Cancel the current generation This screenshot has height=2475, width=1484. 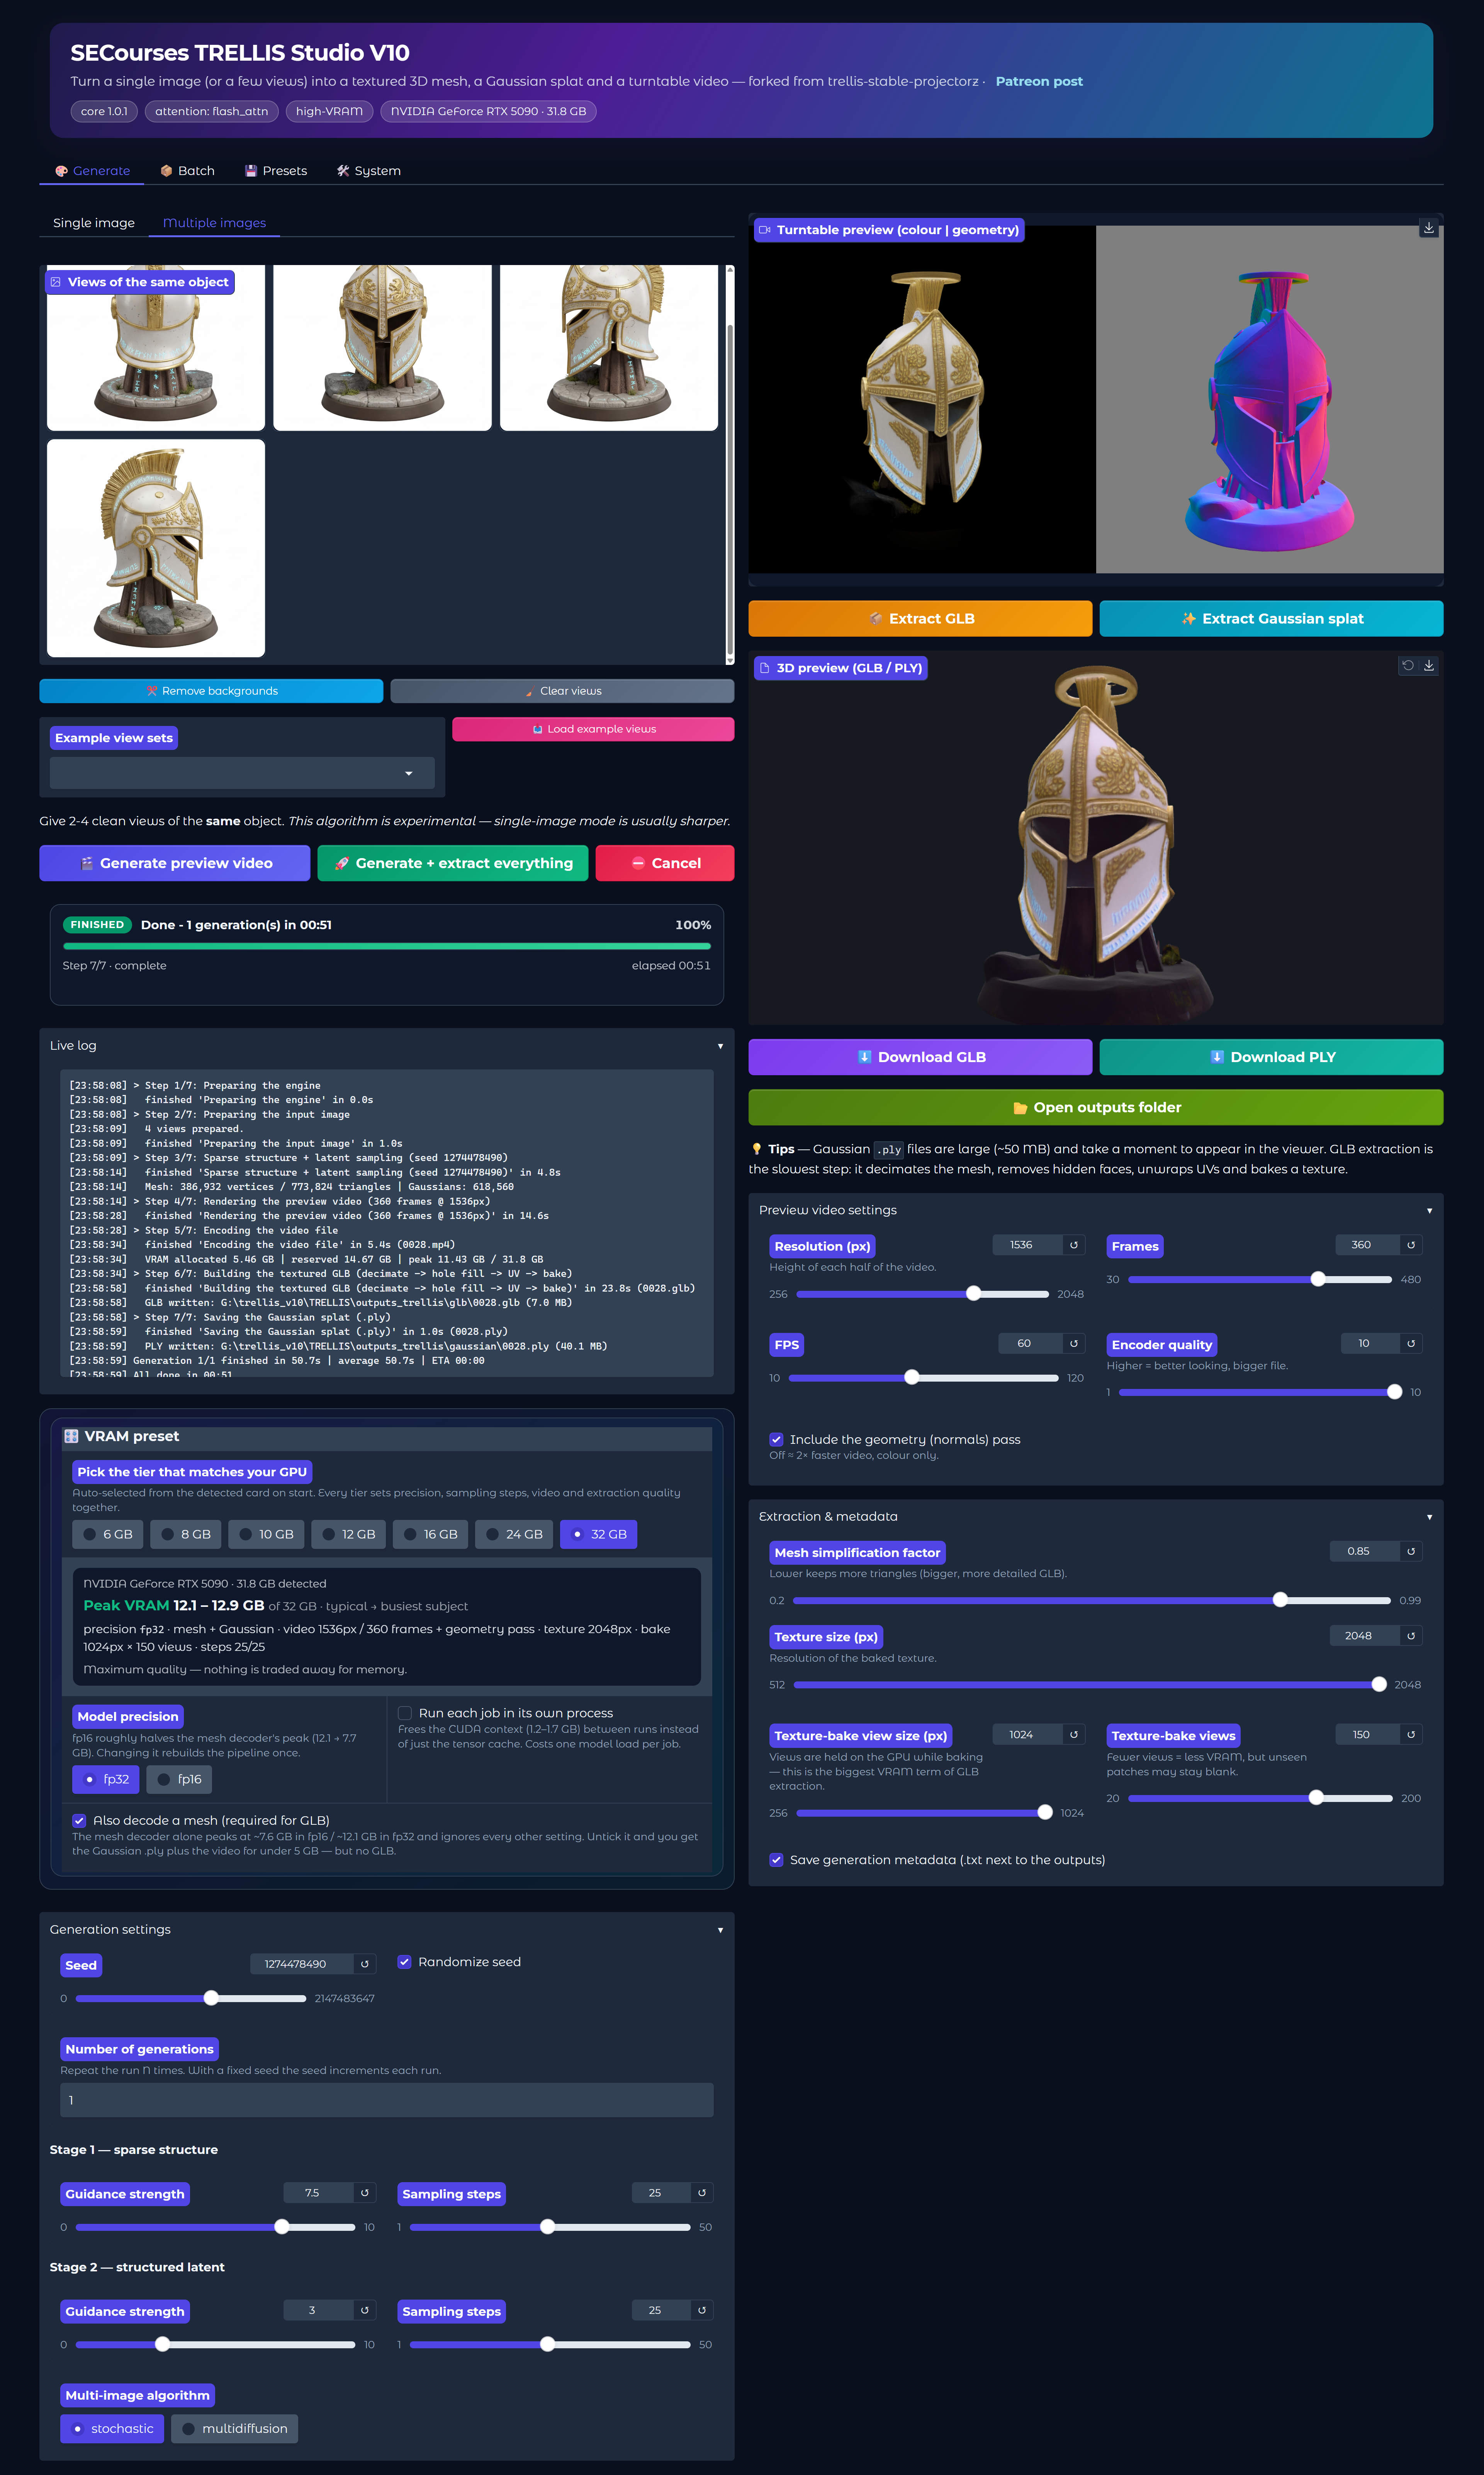[x=665, y=863]
